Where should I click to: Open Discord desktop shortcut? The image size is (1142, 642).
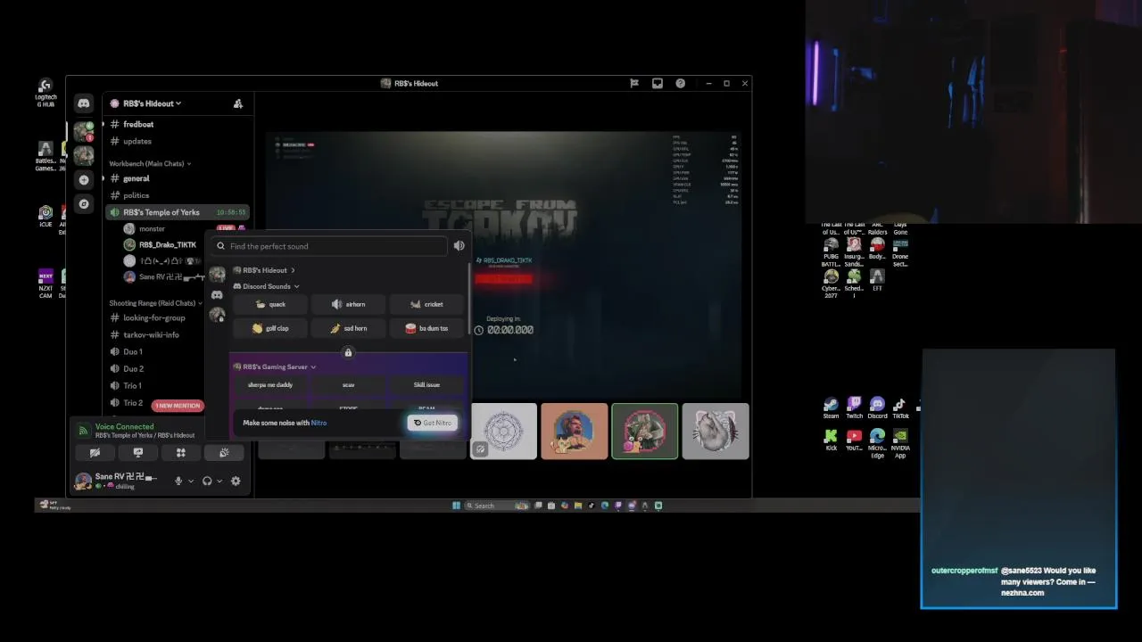(877, 408)
